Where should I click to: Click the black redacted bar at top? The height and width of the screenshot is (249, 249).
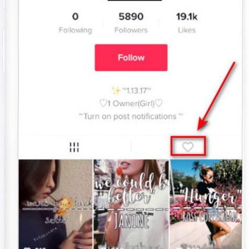pyautogui.click(x=135, y=1)
